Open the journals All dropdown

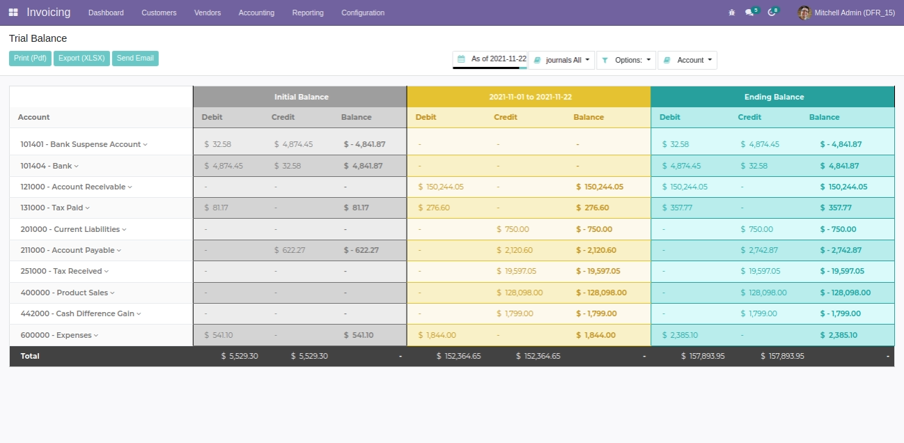[563, 61]
